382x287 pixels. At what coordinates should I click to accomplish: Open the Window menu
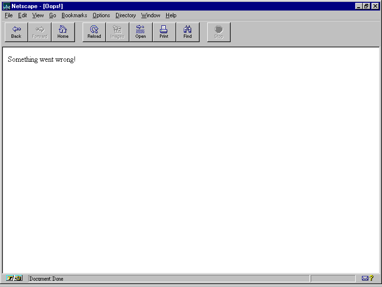coord(150,15)
